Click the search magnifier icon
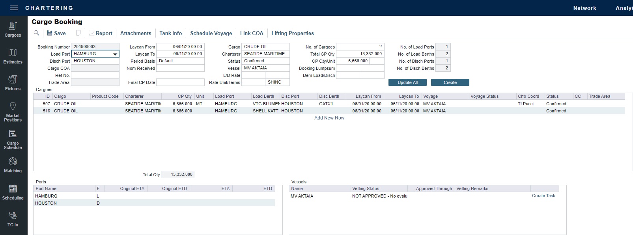 pyautogui.click(x=36, y=33)
